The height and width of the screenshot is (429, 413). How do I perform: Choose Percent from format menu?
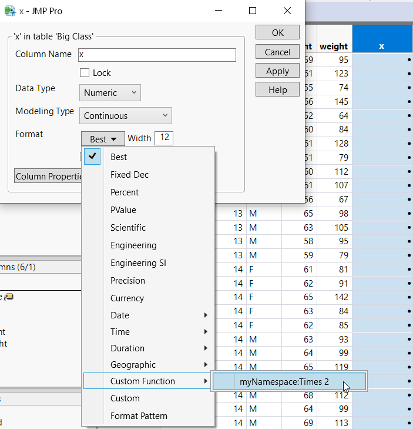(125, 192)
